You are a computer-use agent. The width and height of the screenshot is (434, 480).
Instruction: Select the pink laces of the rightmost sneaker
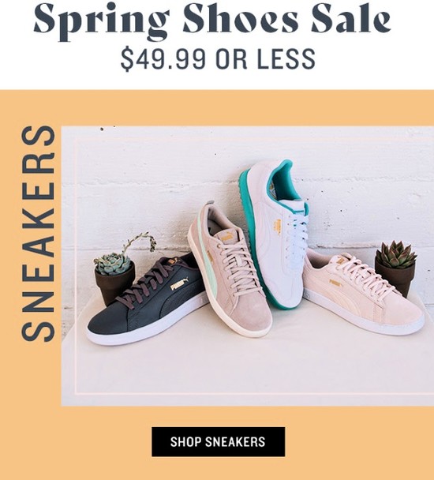click(x=363, y=271)
